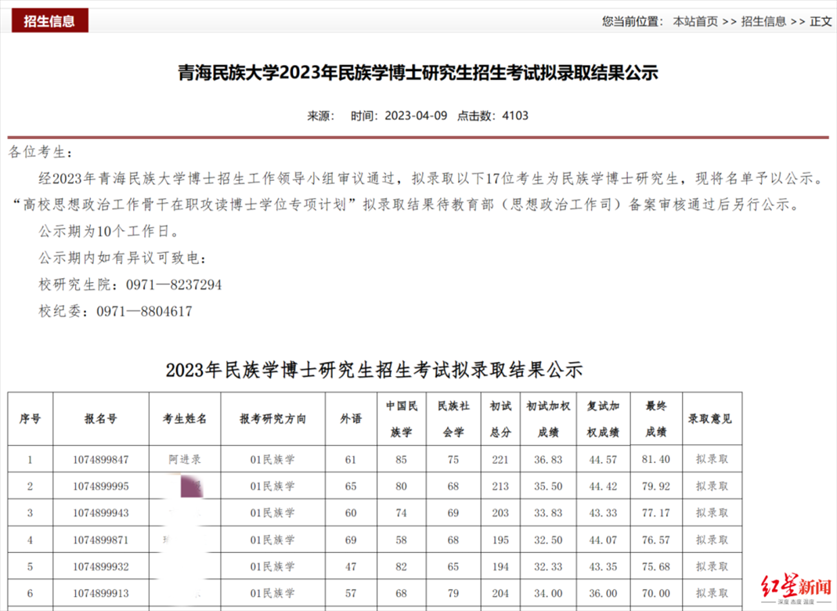Click the 录取意见 column header
Screen dimensions: 837x611
(x=712, y=419)
